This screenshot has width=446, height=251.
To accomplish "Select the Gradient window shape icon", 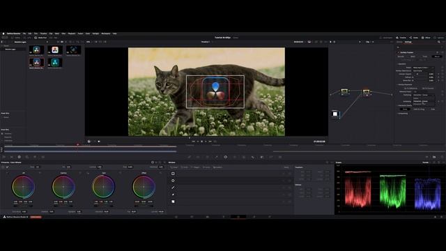I will (173, 201).
